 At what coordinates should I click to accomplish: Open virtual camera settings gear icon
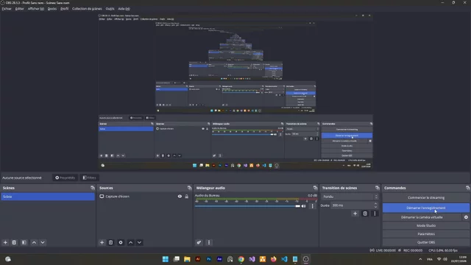pyautogui.click(x=466, y=217)
